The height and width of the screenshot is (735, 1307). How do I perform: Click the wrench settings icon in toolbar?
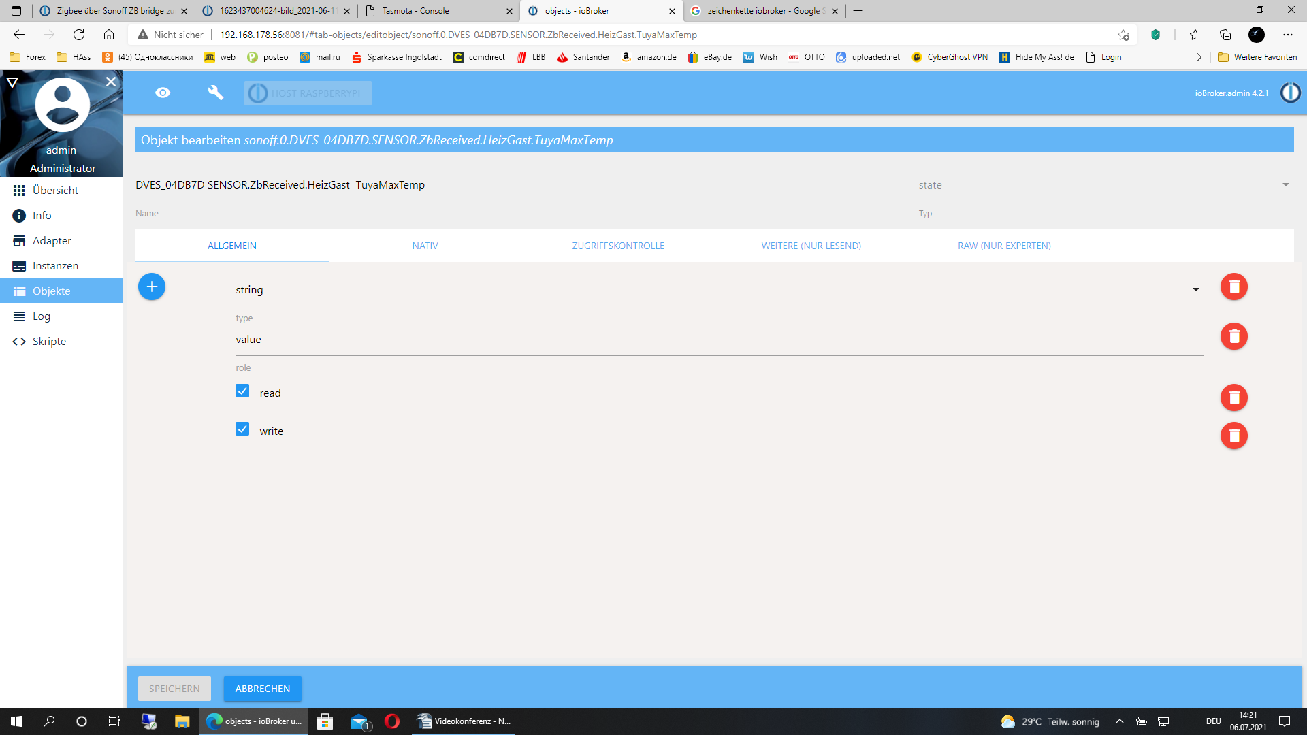[215, 93]
